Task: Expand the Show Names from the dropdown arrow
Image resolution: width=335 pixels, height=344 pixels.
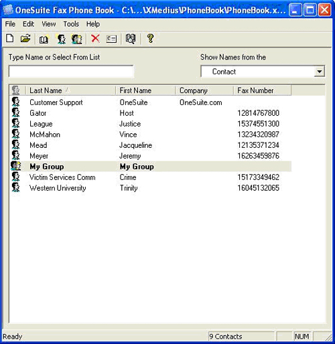Action: (x=320, y=72)
